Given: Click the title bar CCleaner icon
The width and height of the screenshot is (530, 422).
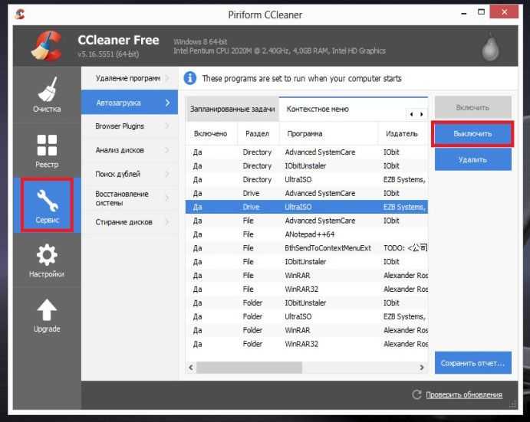Looking at the screenshot, I should pyautogui.click(x=20, y=15).
